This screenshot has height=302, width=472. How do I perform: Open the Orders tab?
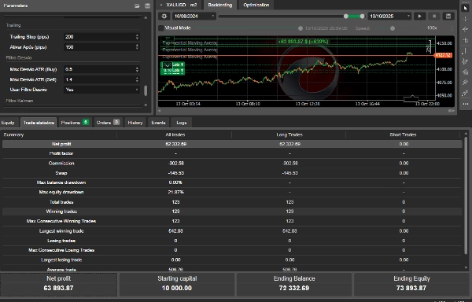pyautogui.click(x=108, y=123)
